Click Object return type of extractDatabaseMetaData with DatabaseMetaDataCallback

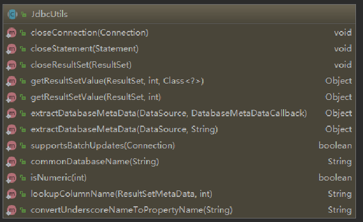338,113
